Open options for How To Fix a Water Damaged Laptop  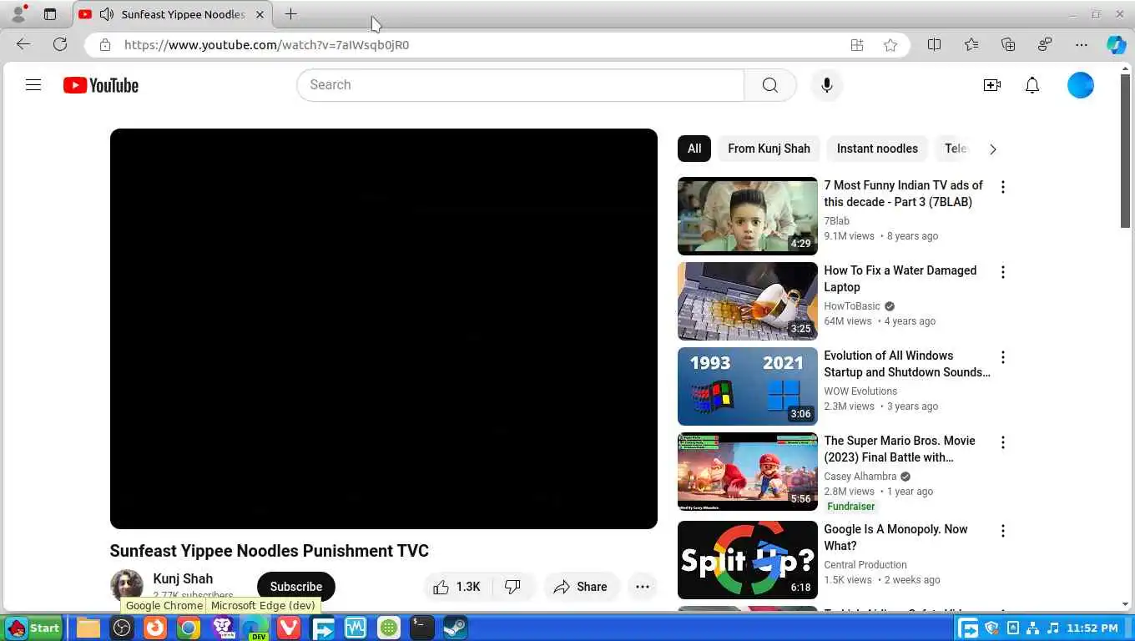[1003, 272]
